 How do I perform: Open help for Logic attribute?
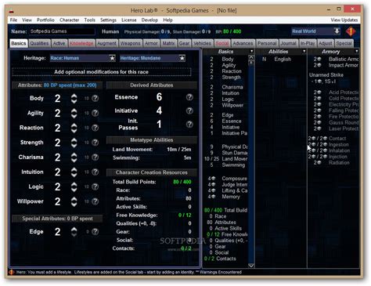(x=95, y=186)
